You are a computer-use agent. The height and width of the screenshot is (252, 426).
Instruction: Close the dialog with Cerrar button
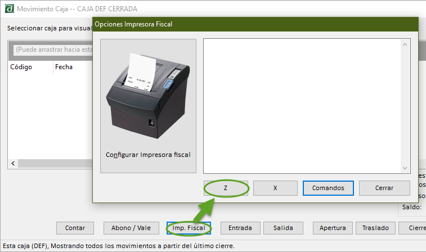coord(384,188)
